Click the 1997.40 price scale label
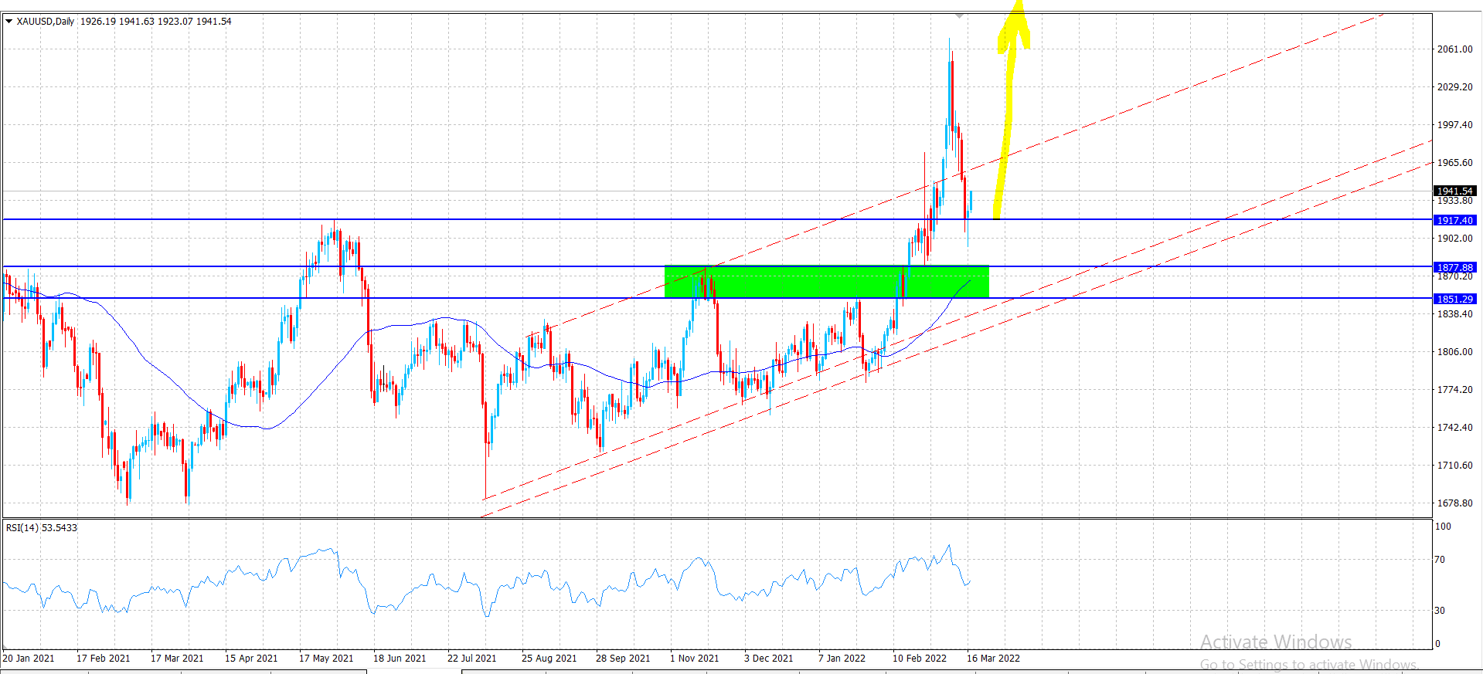 coord(1454,125)
